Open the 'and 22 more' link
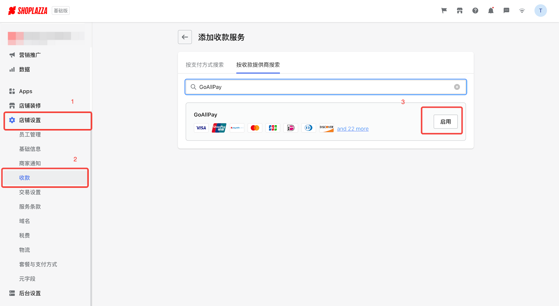Image resolution: width=559 pixels, height=306 pixels. [353, 129]
